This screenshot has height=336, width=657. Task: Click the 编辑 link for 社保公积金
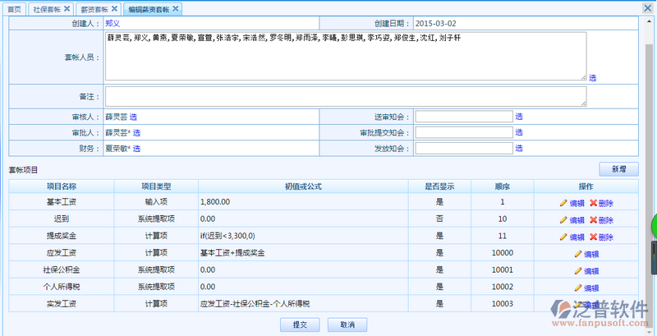[591, 271]
